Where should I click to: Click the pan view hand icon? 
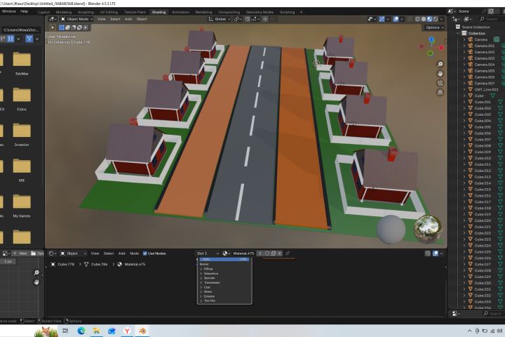tap(440, 73)
